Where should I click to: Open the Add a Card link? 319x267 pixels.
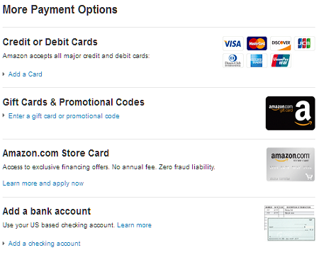[x=26, y=74]
